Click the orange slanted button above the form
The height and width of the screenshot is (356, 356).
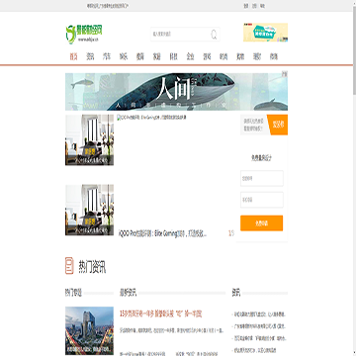(278, 125)
